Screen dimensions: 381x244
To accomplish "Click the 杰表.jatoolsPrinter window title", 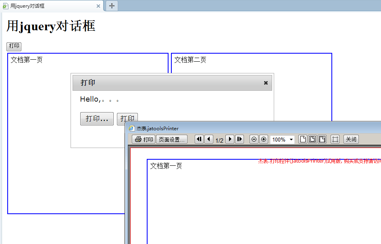I will tap(158, 128).
